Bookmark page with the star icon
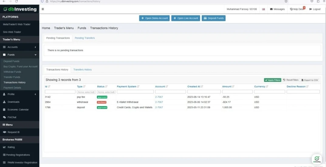Image resolution: width=326 pixels, height=167 pixels. pyautogui.click(x=286, y=2)
